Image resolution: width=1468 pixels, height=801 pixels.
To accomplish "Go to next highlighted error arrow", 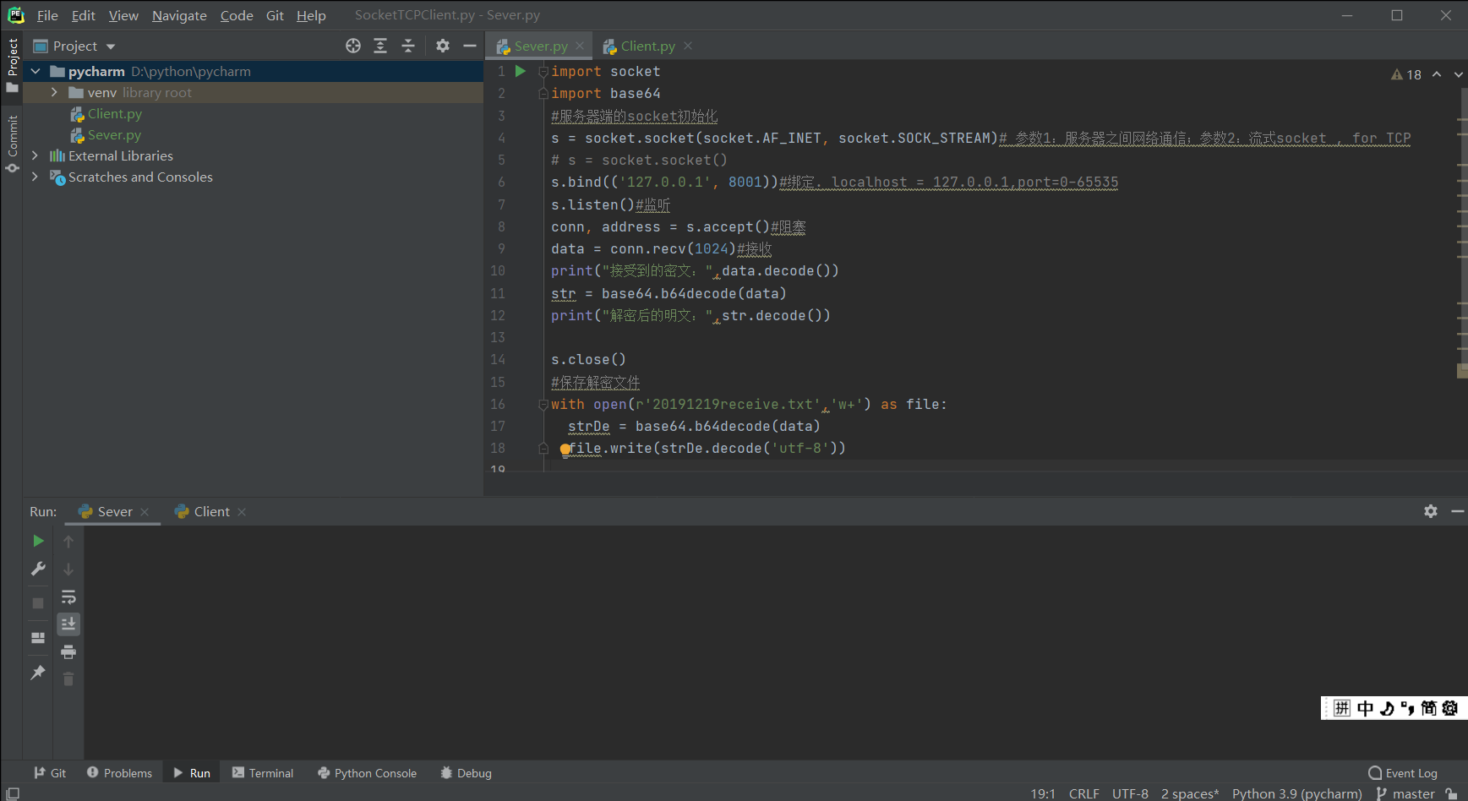I will [1459, 74].
